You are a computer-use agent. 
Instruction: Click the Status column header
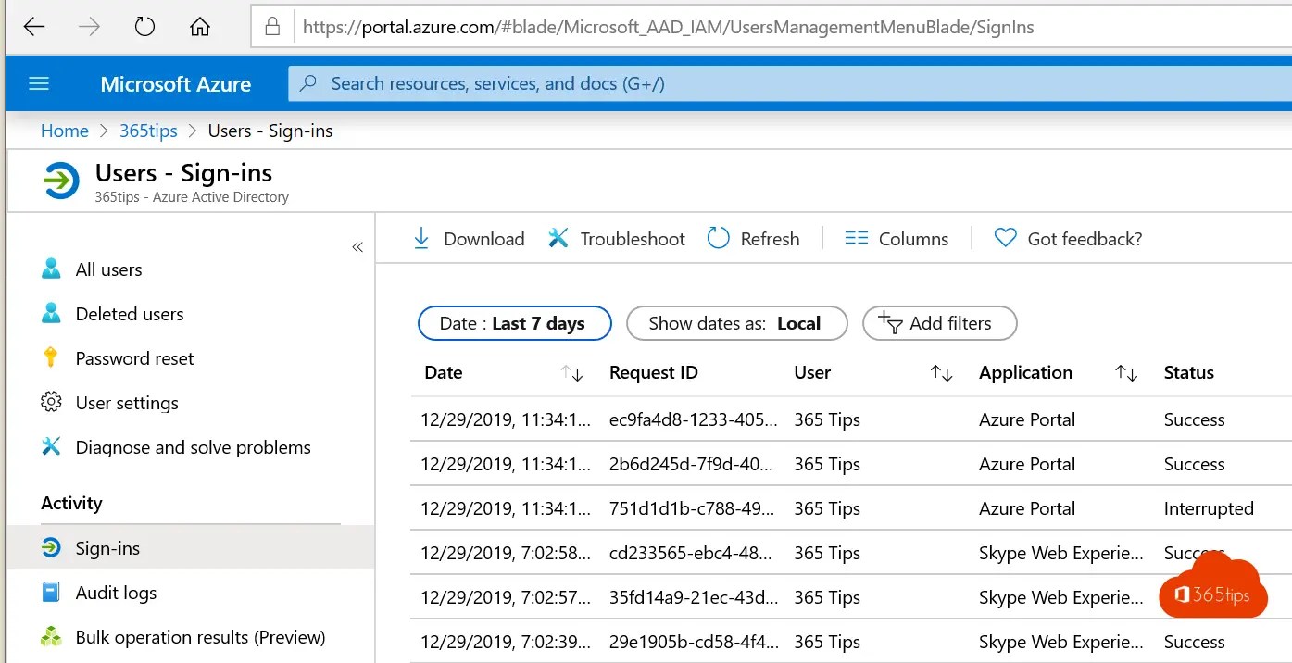point(1189,372)
